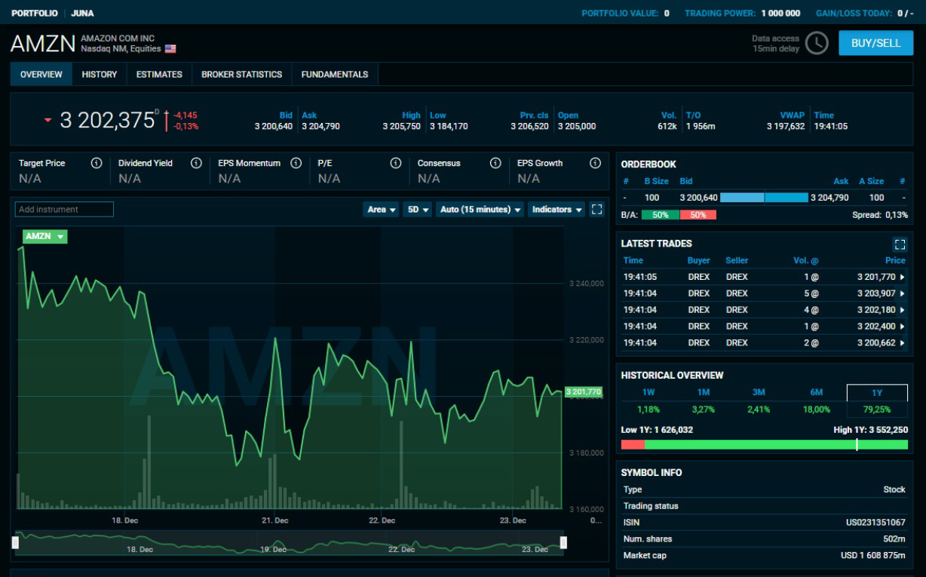Click the Dividend Yield info icon
Image resolution: width=926 pixels, height=577 pixels.
(x=195, y=162)
